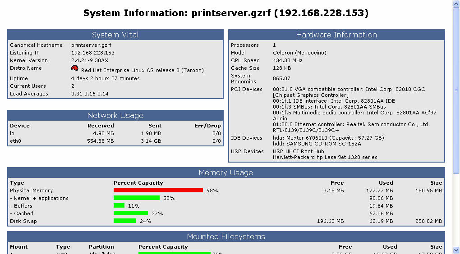The width and height of the screenshot is (460, 254).
Task: Click the Cached 37% usage bar
Action: tap(130, 213)
